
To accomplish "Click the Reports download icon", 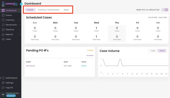I will click(3, 34).
